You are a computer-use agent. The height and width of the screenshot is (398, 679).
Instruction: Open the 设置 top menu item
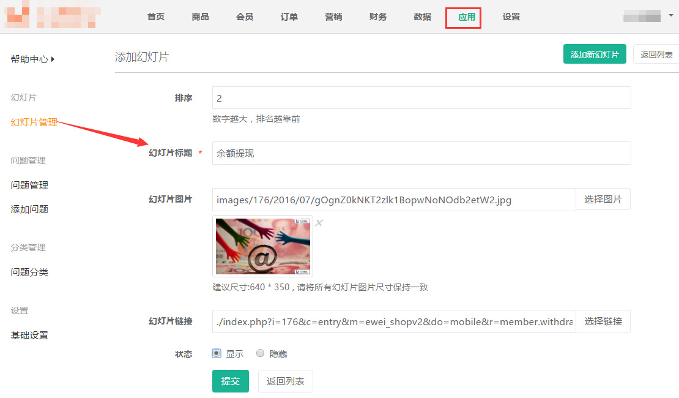coord(511,17)
